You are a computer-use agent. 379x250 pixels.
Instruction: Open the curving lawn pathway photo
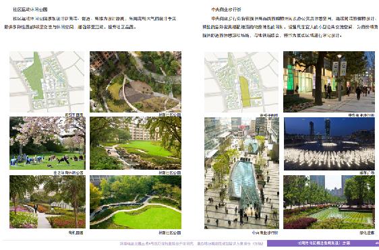pos(136,202)
